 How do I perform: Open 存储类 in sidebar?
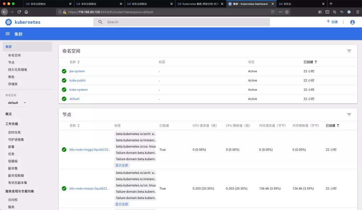pos(13,84)
